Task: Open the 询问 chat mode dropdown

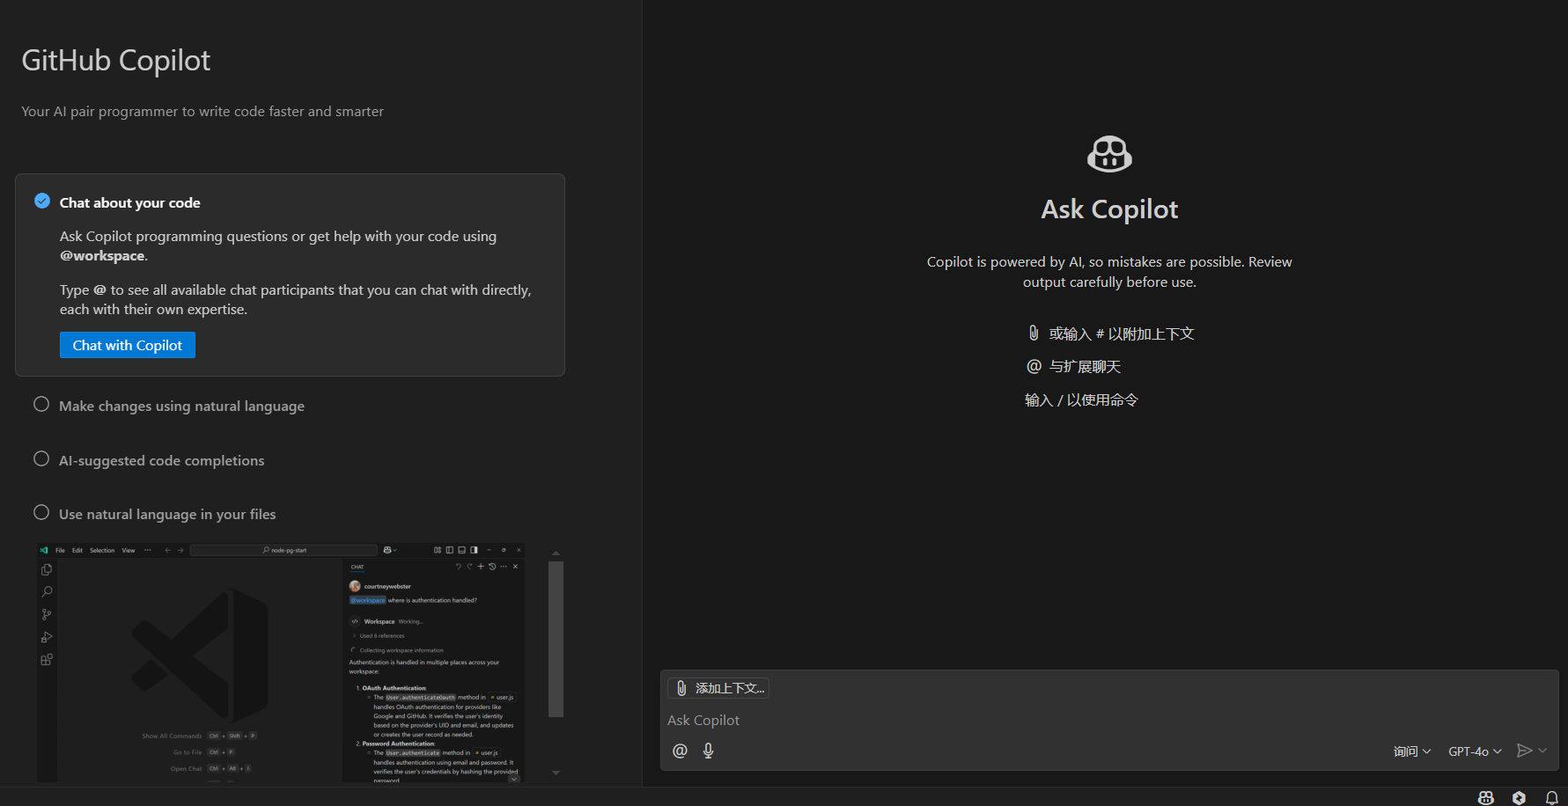Action: click(x=1412, y=751)
